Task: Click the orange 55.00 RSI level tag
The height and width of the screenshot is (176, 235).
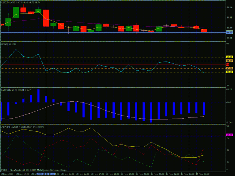Action: pos(230,61)
